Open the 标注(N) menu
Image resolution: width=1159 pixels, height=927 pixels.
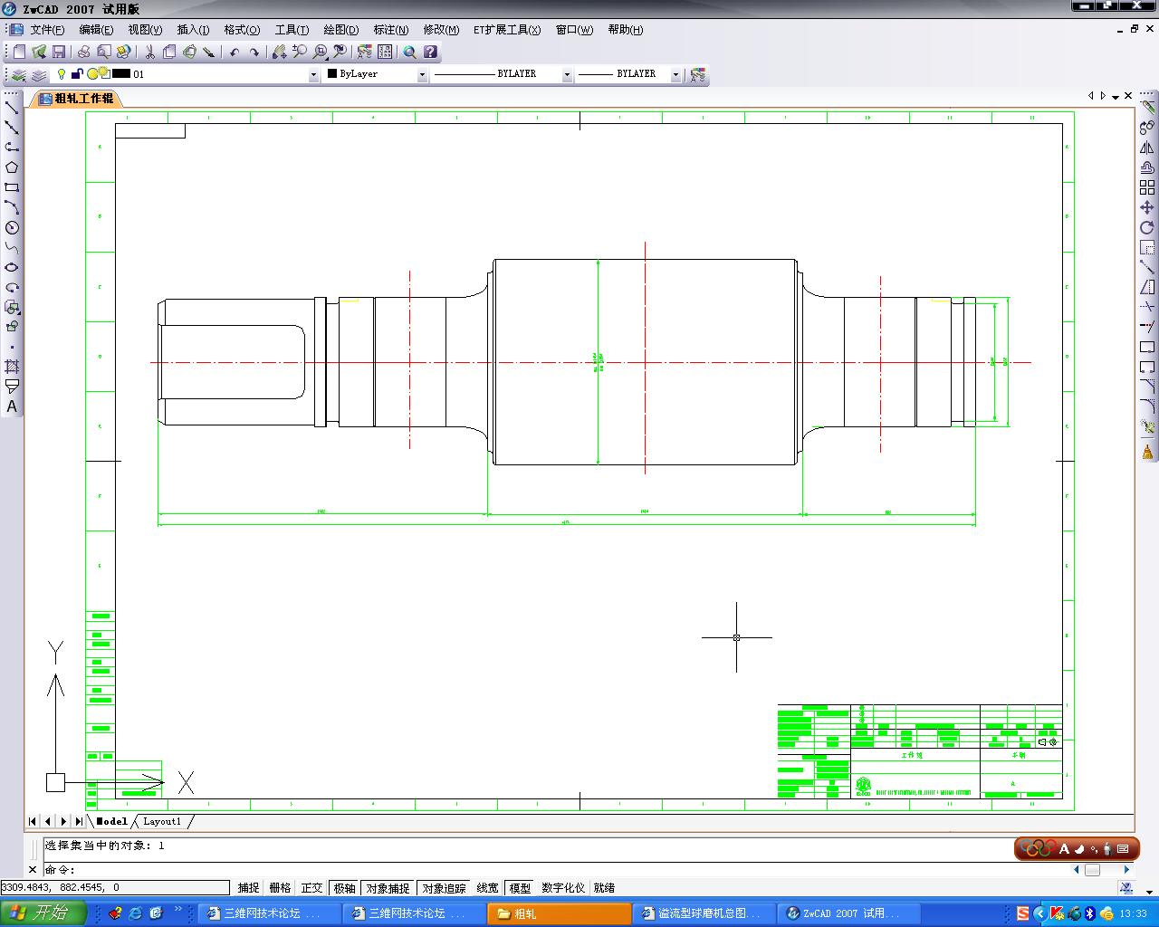(x=391, y=30)
